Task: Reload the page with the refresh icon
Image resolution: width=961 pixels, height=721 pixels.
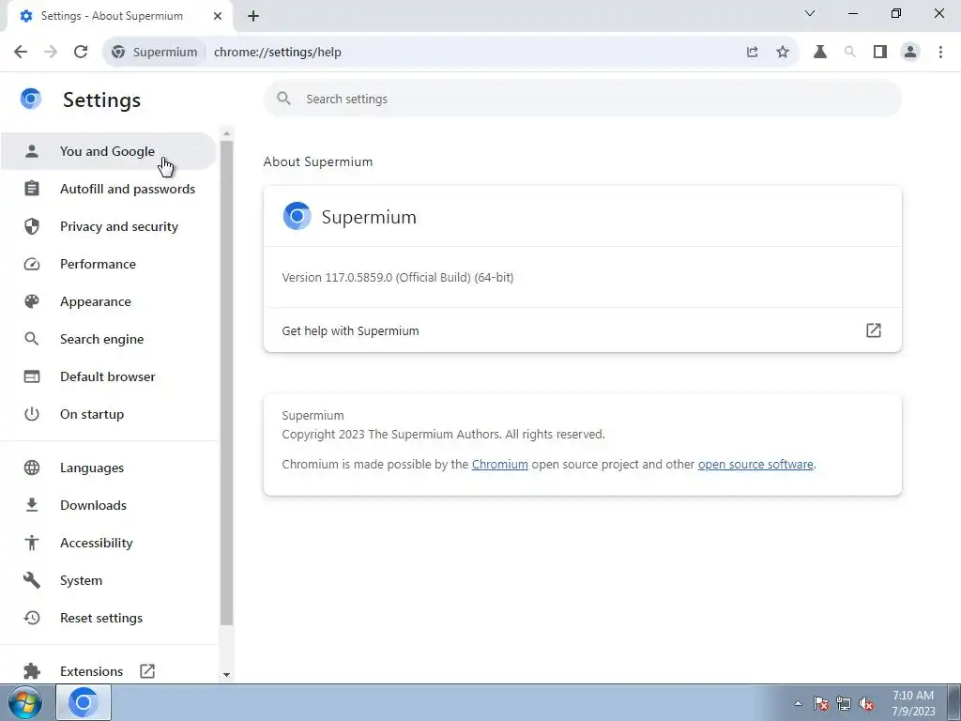Action: tap(81, 53)
